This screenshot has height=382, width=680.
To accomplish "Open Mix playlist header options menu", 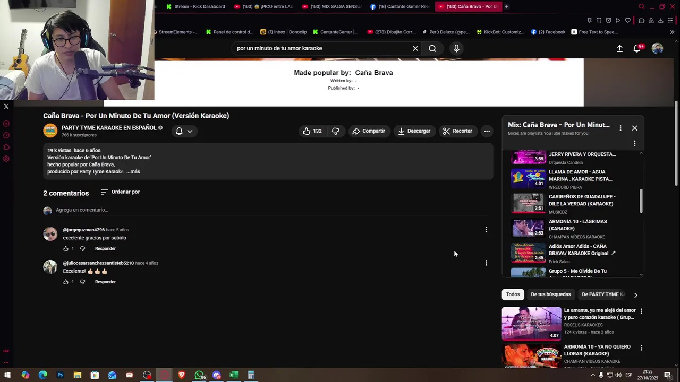I will 620,128.
